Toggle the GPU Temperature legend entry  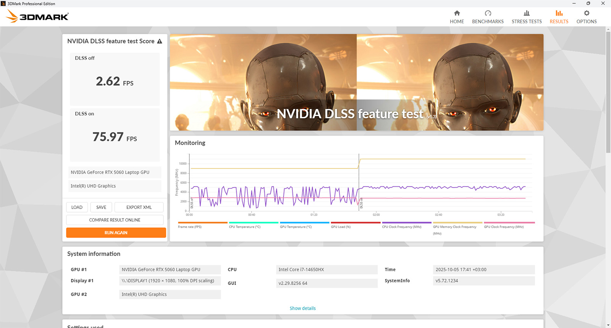(296, 227)
